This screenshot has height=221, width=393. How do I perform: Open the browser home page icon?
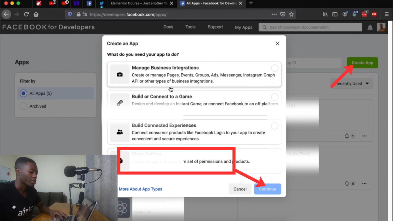pos(36,14)
